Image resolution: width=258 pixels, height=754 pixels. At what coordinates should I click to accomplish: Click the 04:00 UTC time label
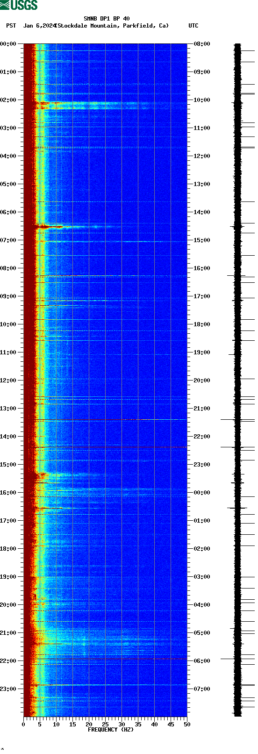pos(202,605)
